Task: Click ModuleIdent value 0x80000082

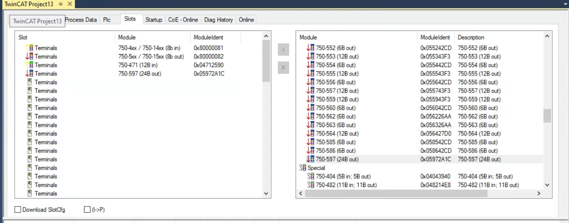Action: [209, 56]
